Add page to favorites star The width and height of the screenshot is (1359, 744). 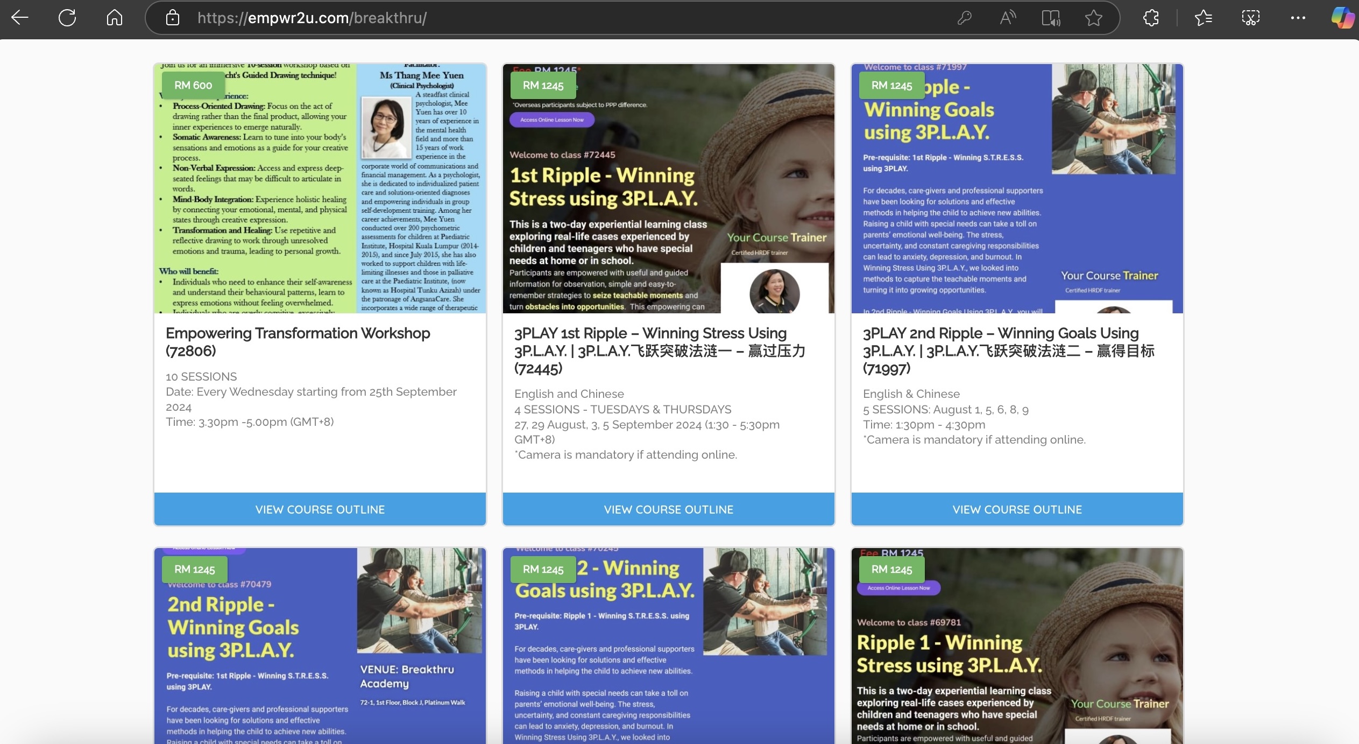[x=1094, y=18]
